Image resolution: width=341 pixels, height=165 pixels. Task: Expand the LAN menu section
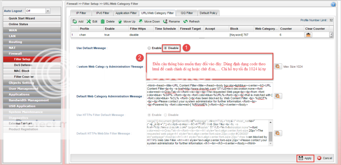point(32,36)
